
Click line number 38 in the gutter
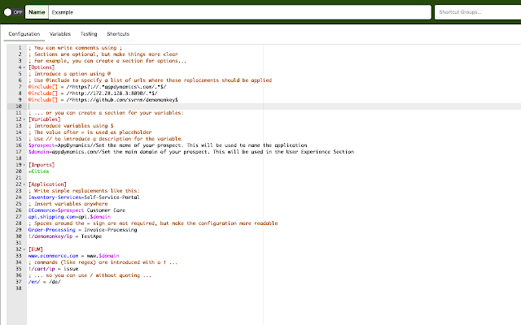pos(19,288)
